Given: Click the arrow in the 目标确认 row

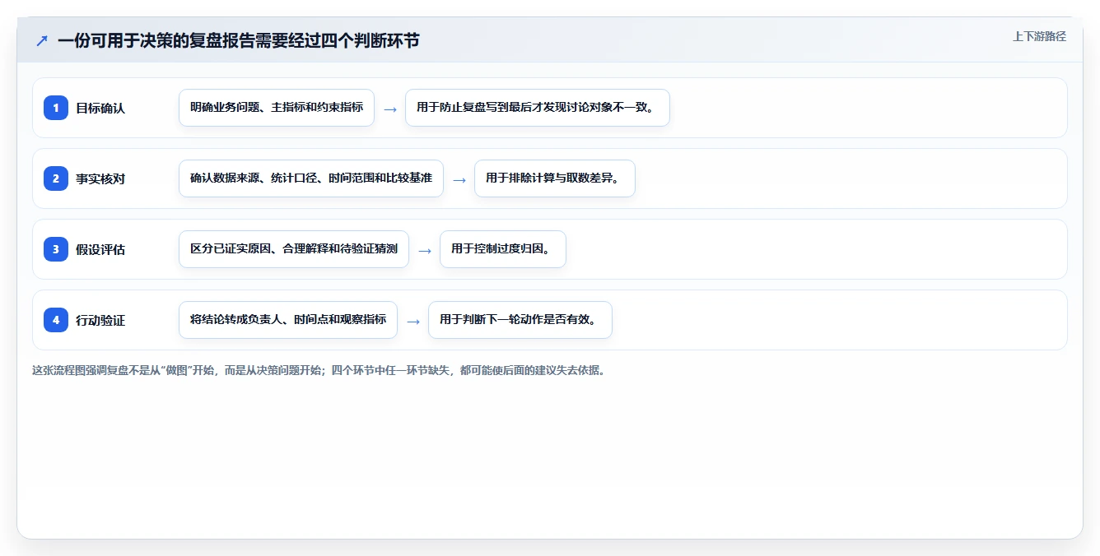Looking at the screenshot, I should (390, 109).
